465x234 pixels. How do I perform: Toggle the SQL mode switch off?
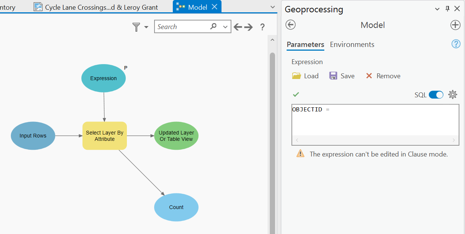pyautogui.click(x=436, y=95)
